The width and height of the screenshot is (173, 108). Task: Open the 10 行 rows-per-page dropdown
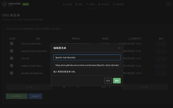(x=106, y=87)
